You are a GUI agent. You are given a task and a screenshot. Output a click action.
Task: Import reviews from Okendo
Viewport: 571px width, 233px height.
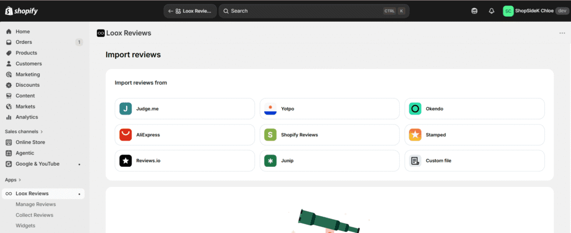[475, 108]
